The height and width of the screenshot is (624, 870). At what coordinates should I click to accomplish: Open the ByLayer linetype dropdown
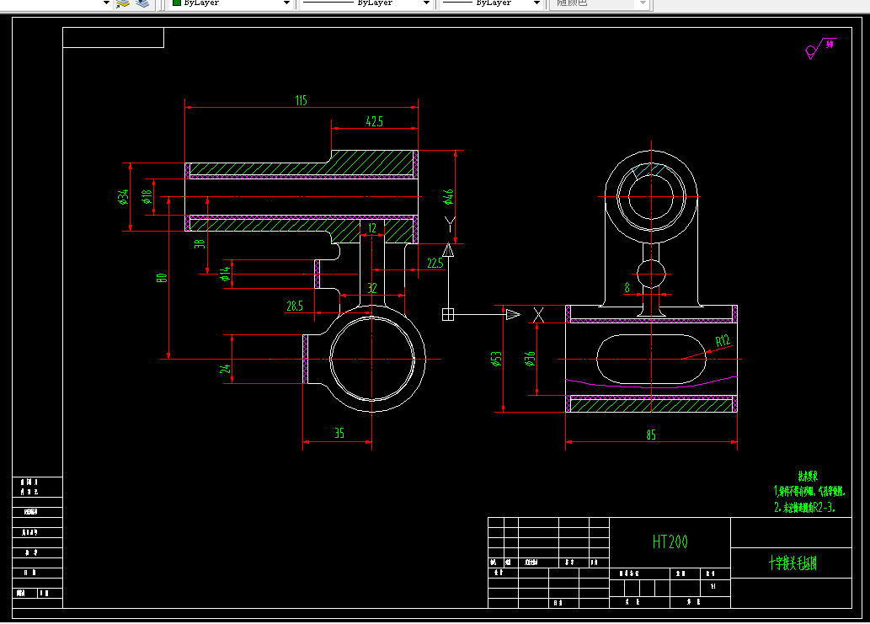[x=366, y=3]
